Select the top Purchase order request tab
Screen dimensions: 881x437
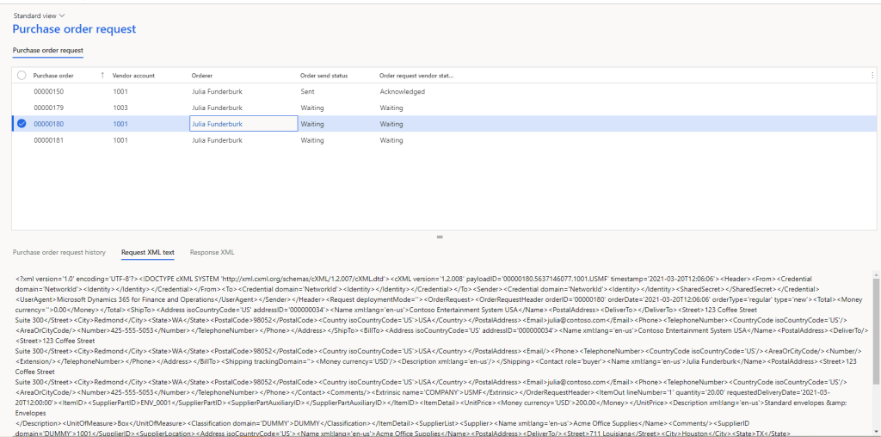(x=47, y=51)
